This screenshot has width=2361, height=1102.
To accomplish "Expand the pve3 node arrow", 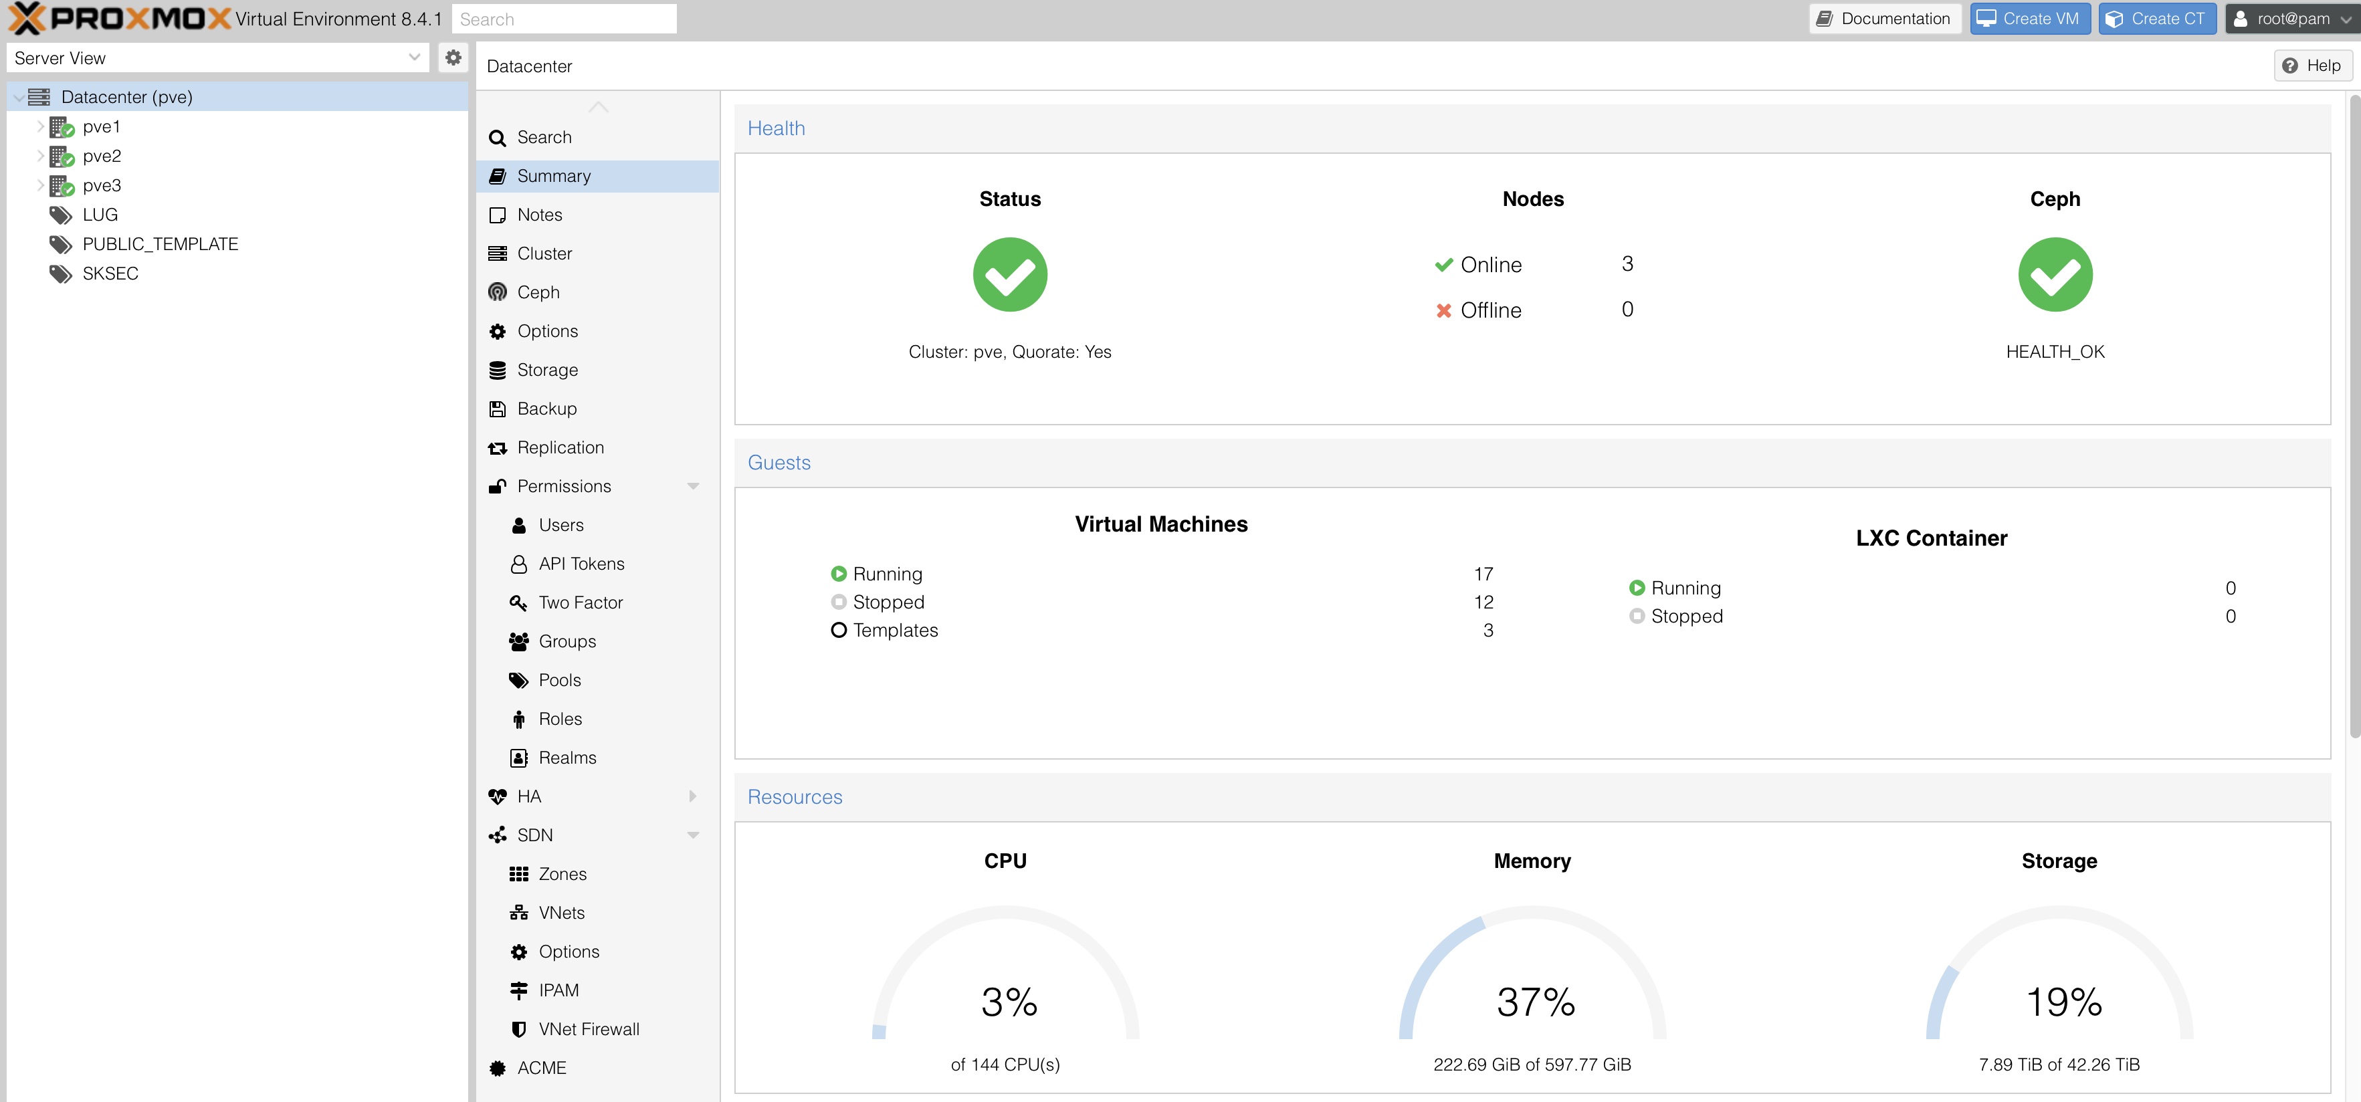I will [x=40, y=185].
